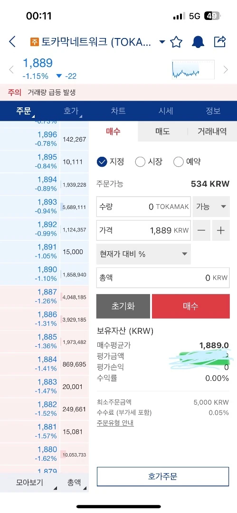Open the 모아보기 selector
Screen dimensions: 237x513
point(30,482)
